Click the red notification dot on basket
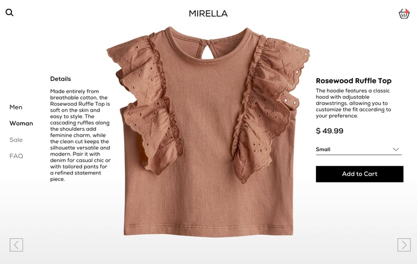 [407, 12]
